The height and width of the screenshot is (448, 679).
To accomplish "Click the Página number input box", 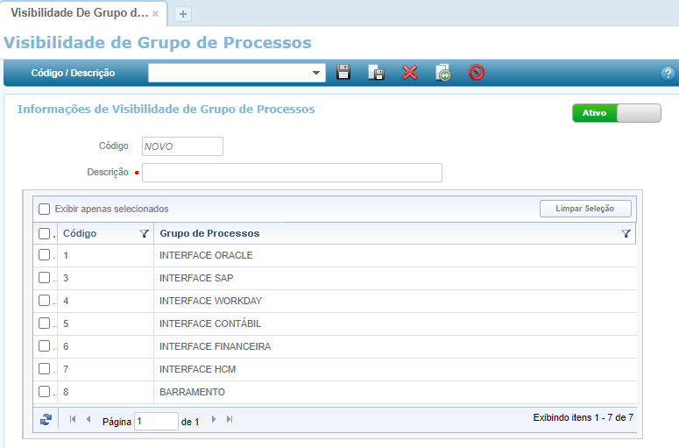I will 156,422.
